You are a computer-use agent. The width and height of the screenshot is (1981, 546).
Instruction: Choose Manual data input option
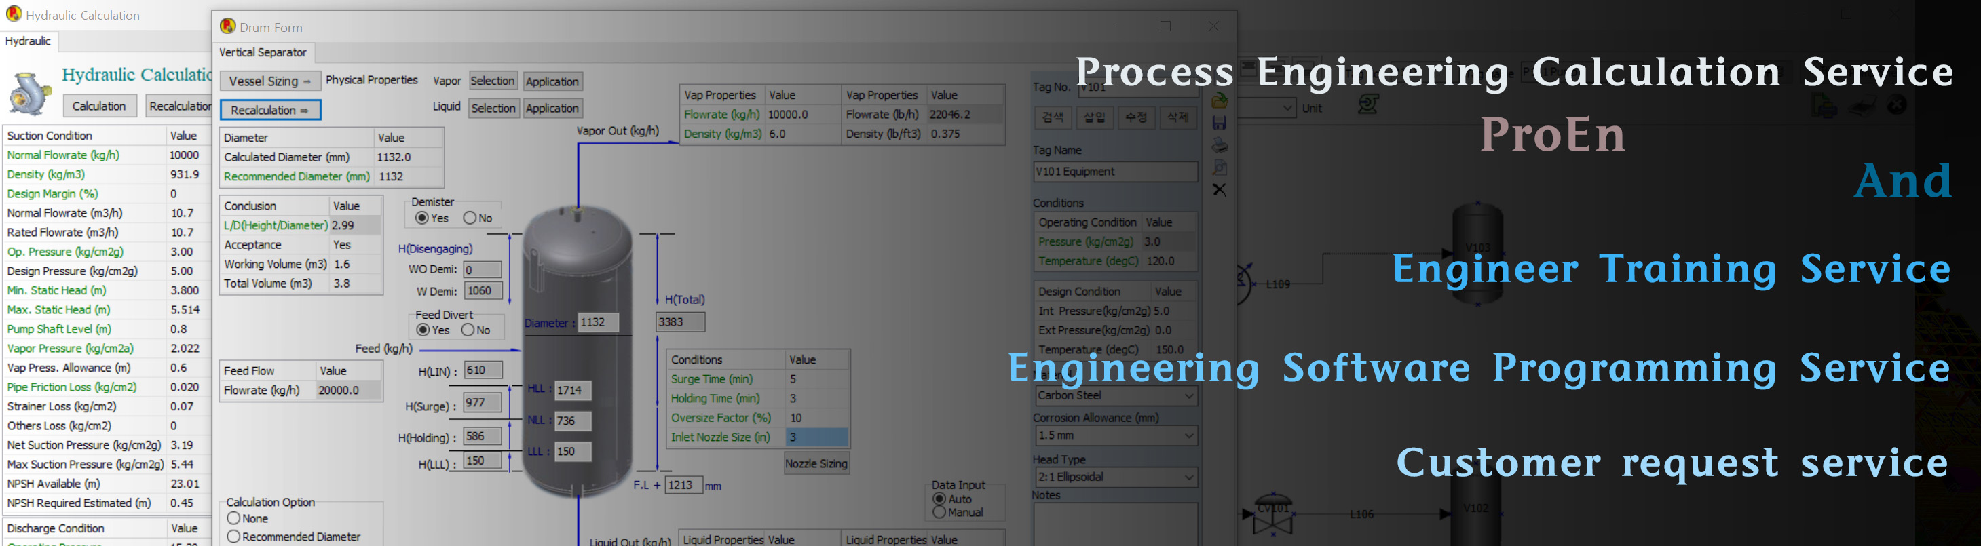pyautogui.click(x=939, y=513)
